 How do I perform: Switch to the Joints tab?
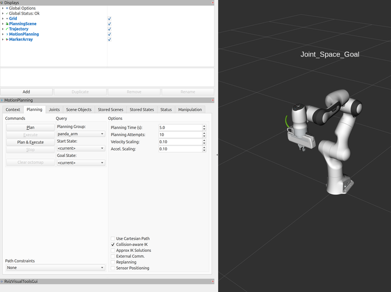coord(54,110)
